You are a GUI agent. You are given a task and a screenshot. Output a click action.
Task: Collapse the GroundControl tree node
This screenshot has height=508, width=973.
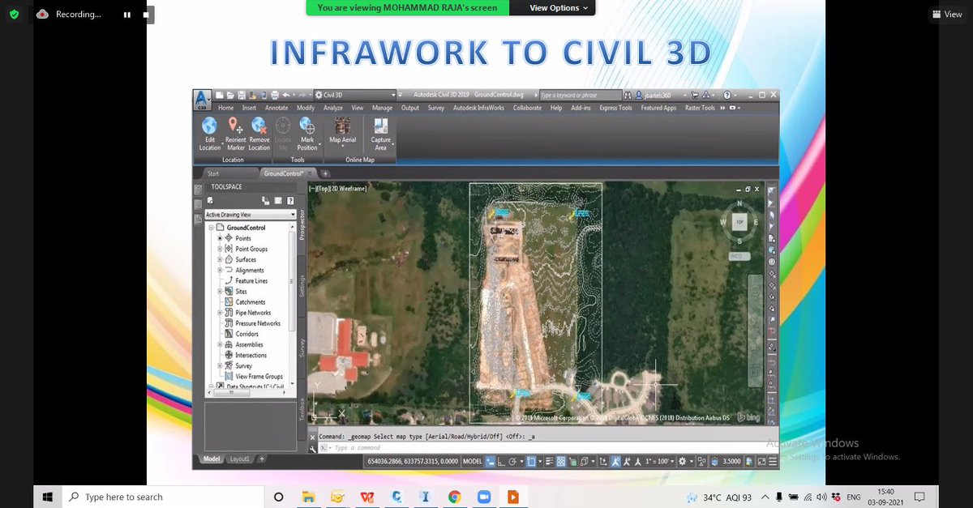click(x=210, y=228)
